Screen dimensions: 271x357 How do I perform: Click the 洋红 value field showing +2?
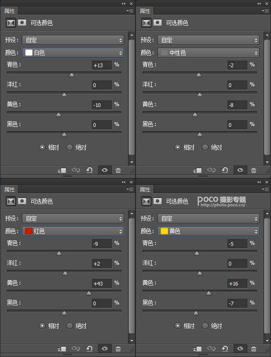click(x=102, y=264)
